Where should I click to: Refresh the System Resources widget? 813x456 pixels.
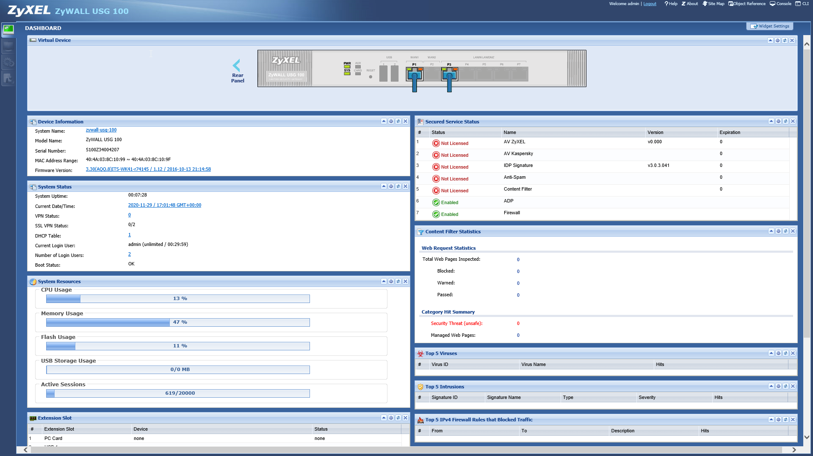point(398,281)
